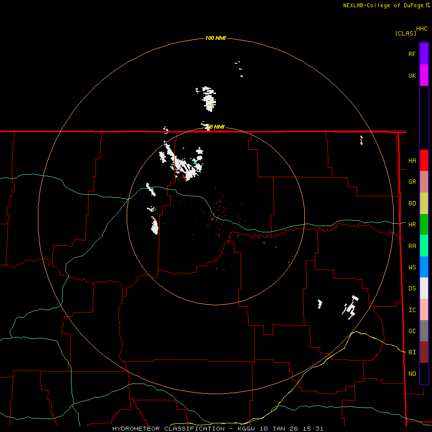Viewport: 432px width, 432px height.
Task: Click the brown BI legend swatch
Action: click(424, 352)
